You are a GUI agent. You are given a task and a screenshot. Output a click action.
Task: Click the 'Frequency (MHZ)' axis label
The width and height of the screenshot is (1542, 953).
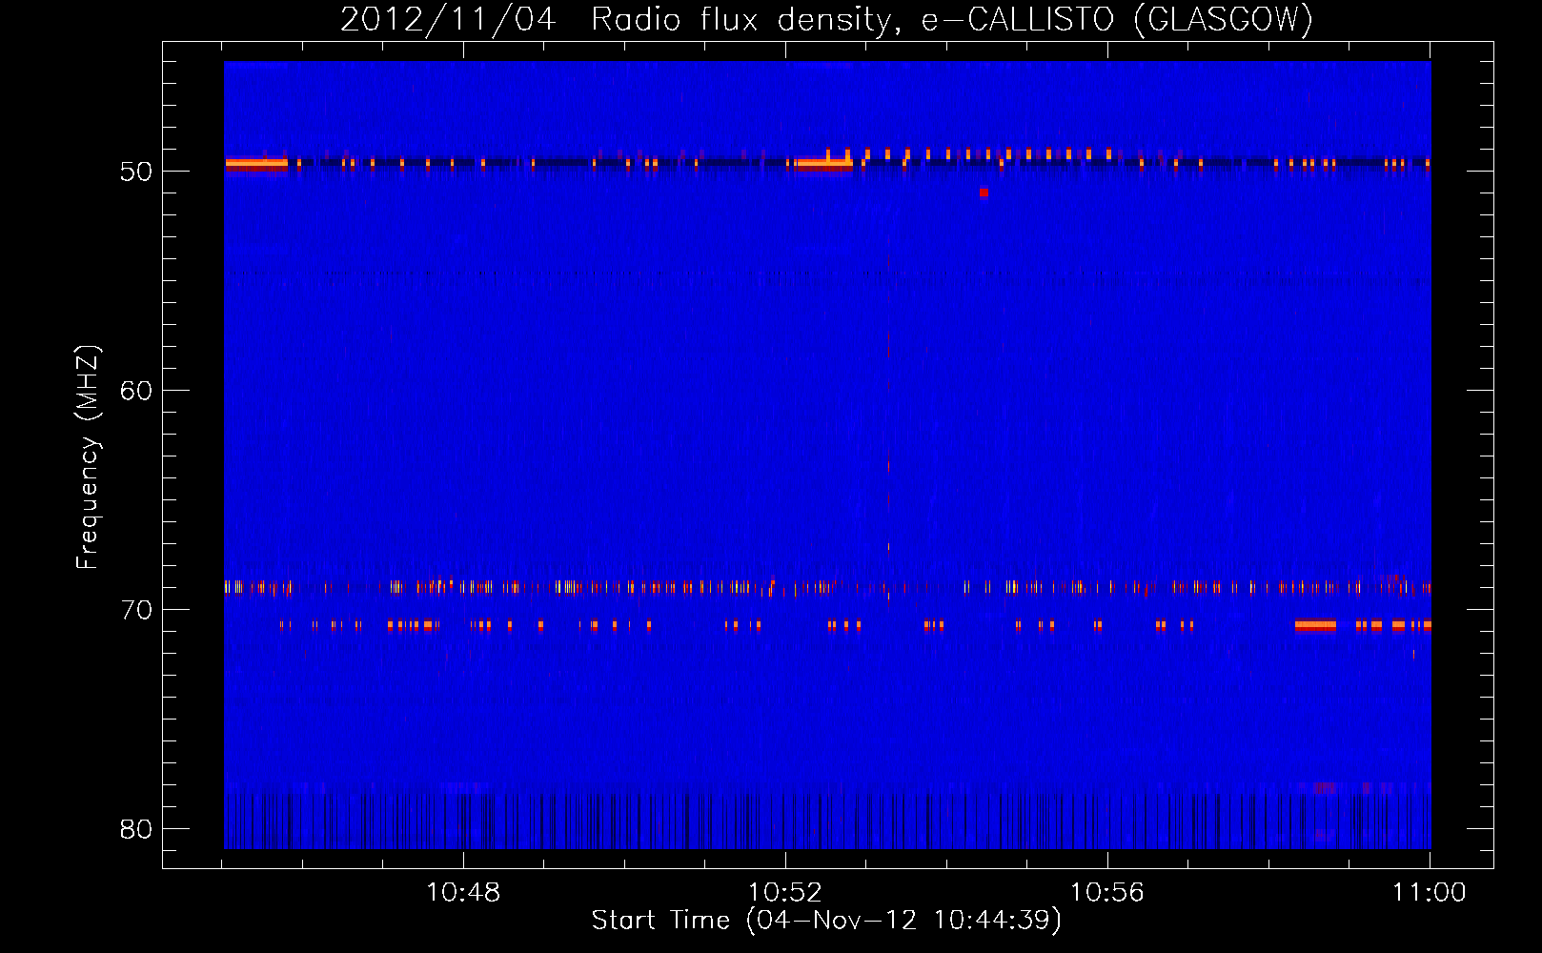87,457
